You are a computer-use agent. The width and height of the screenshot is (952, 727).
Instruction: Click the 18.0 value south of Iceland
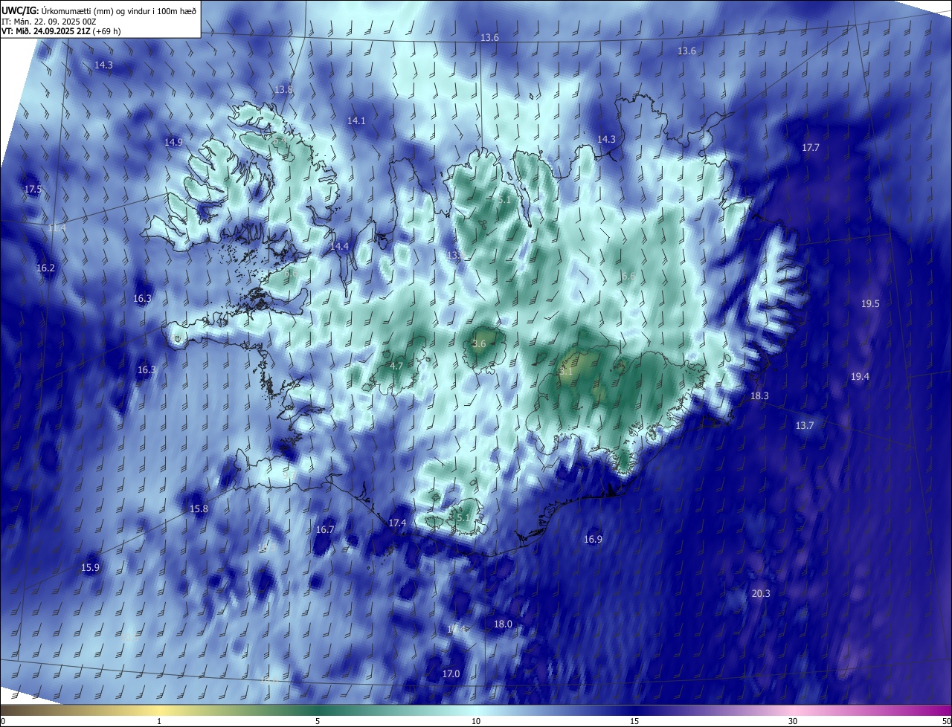[x=503, y=624]
